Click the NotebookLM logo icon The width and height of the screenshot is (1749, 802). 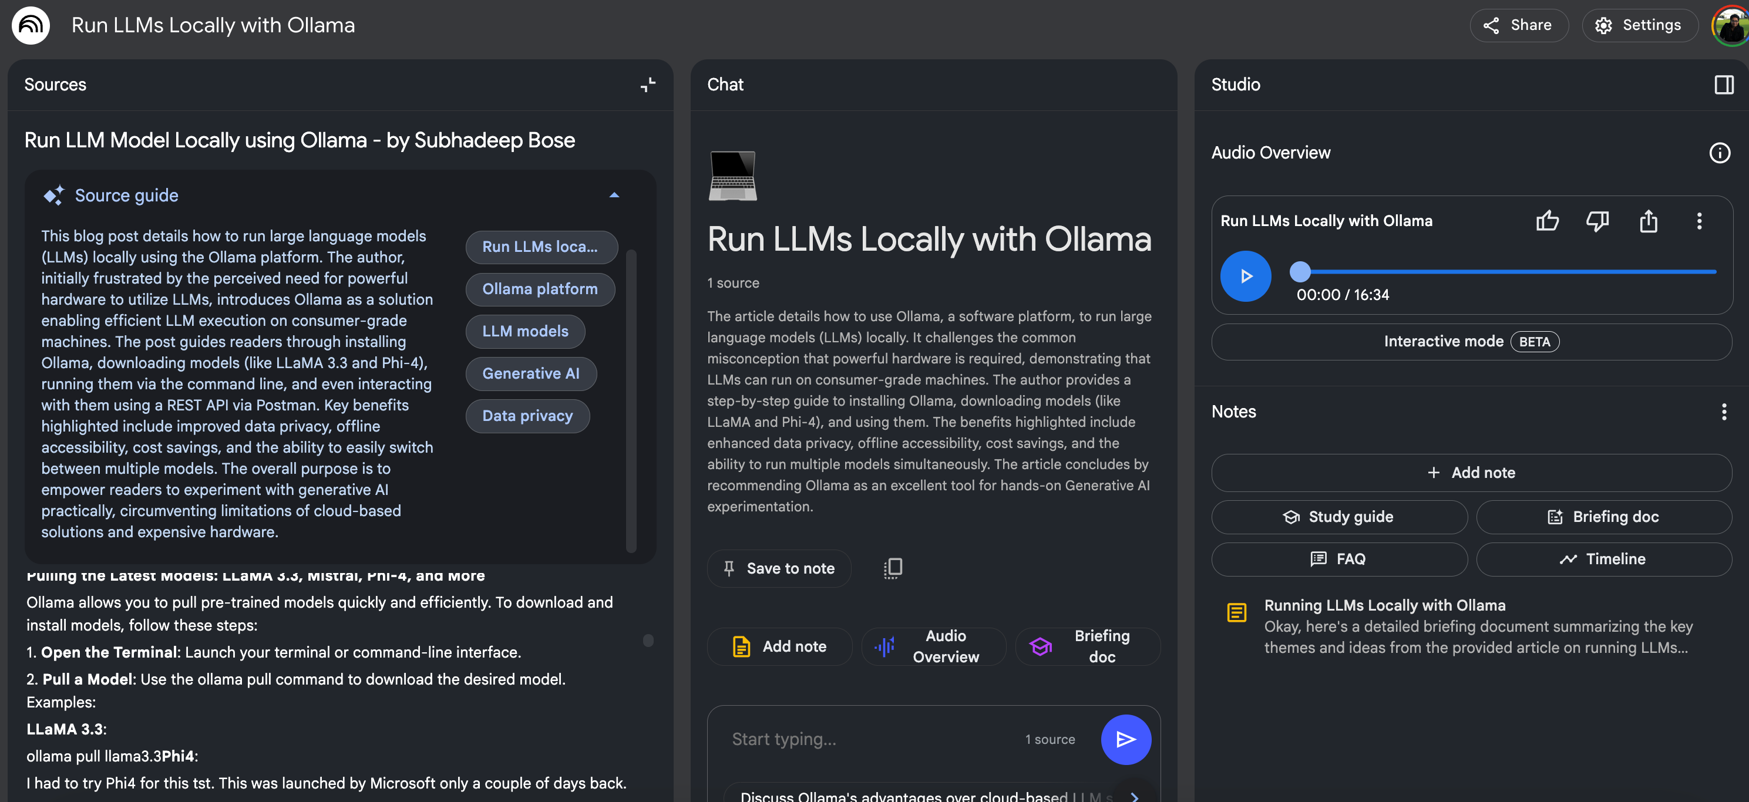(x=31, y=26)
